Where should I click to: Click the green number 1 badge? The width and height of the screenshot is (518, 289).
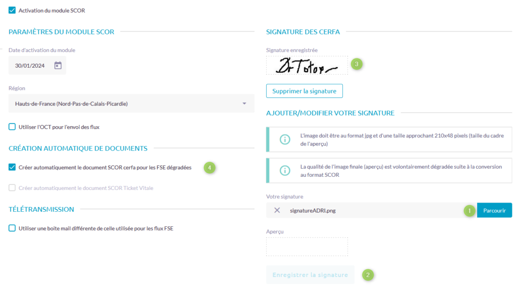(469, 210)
